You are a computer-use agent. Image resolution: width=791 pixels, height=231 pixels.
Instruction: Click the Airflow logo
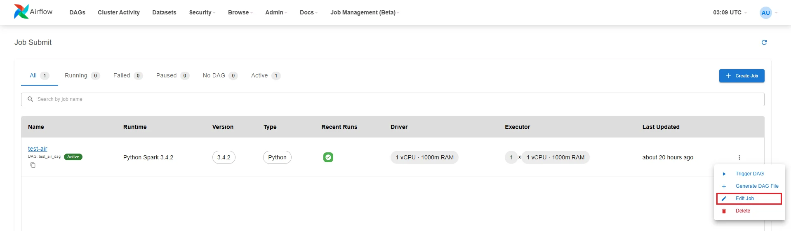pos(33,12)
